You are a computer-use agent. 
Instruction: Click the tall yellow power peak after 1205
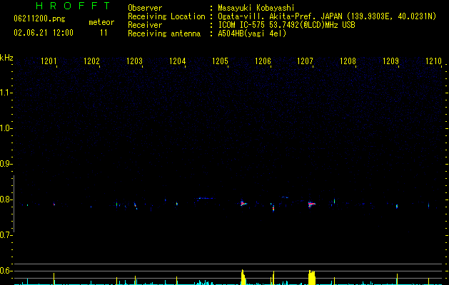coord(243,277)
